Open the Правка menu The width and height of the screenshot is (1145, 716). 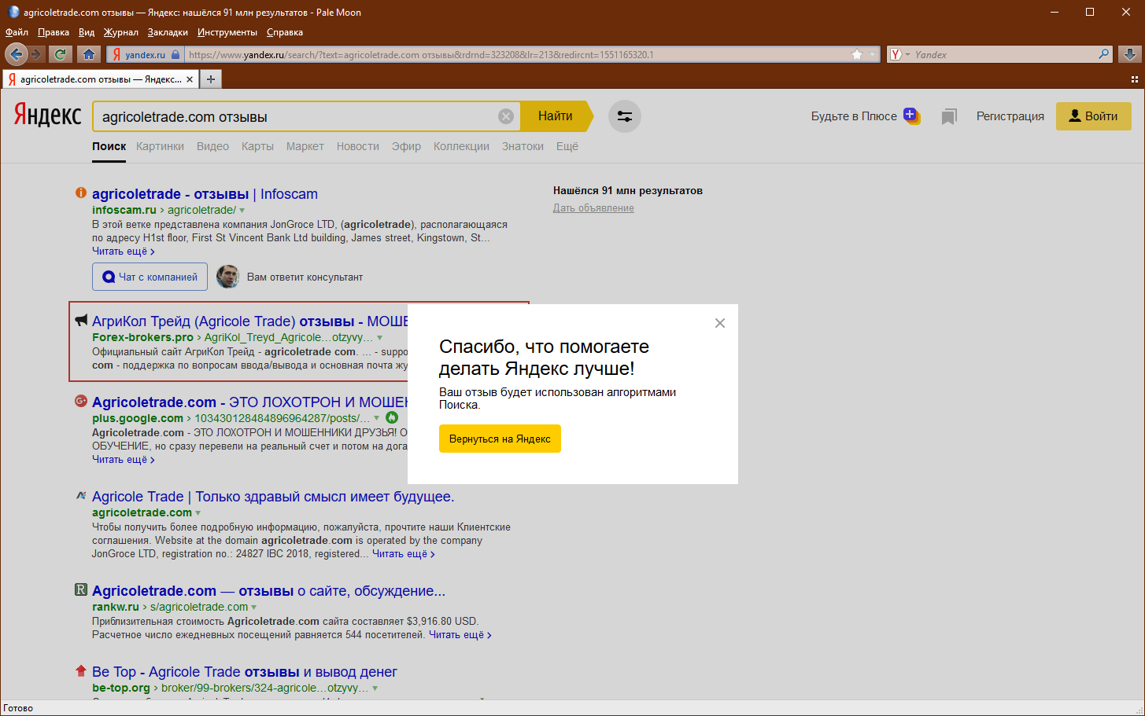click(54, 32)
